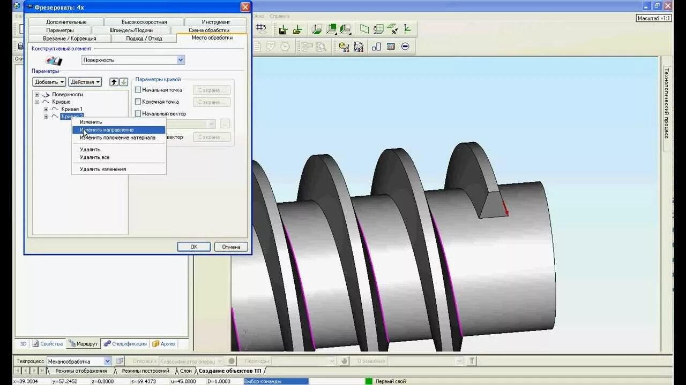
Task: Click the plane with crossed tools toolbar icon
Action: 393,29
